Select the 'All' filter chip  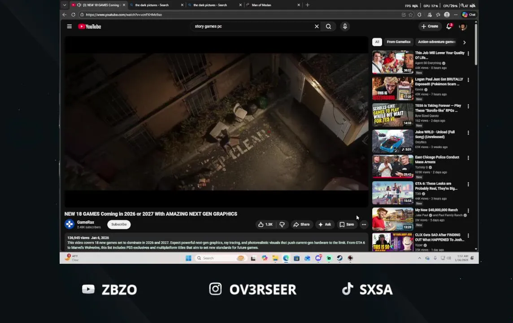point(377,42)
